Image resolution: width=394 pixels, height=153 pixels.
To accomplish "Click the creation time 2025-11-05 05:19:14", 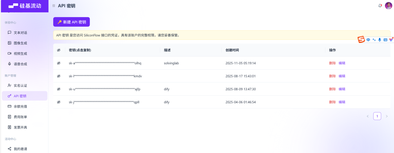I will click(x=240, y=63).
